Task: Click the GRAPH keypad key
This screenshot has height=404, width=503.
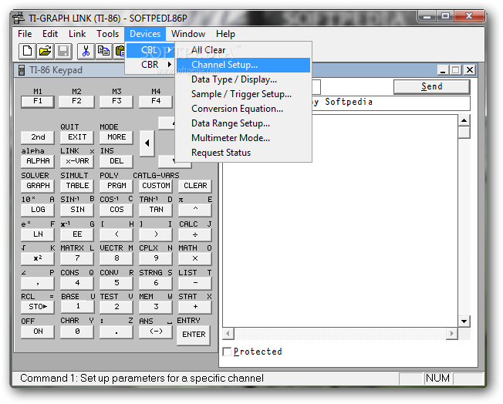Action: pyautogui.click(x=38, y=186)
